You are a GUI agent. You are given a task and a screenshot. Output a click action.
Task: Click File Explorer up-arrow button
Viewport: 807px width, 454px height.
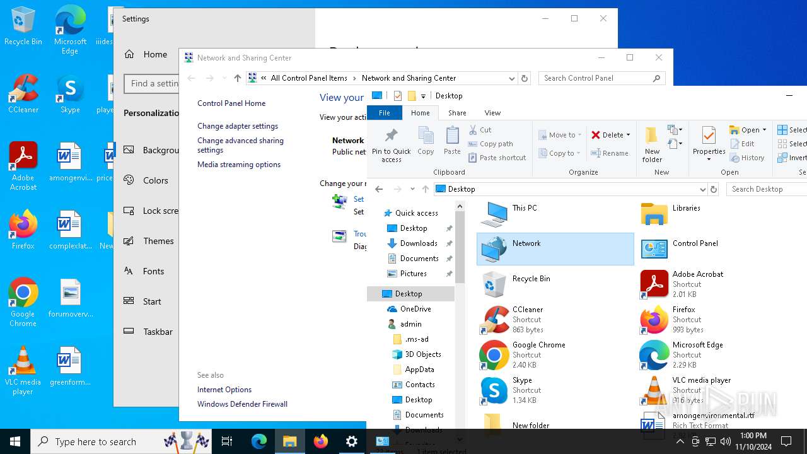click(x=426, y=189)
